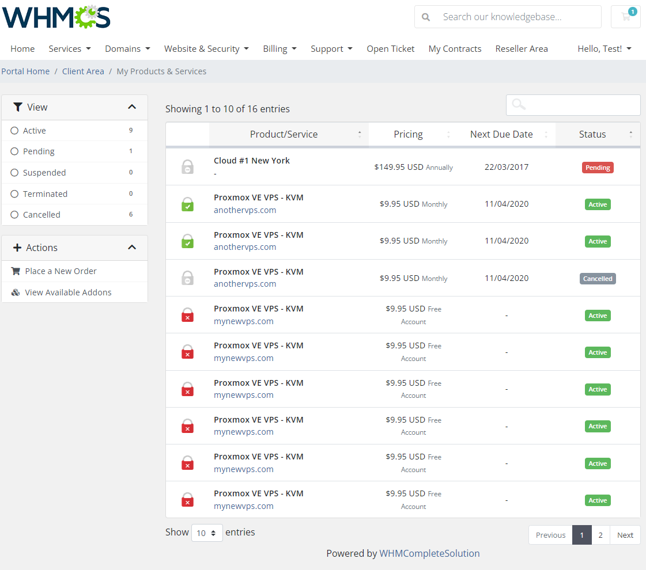The height and width of the screenshot is (570, 646).
Task: Open the Domains dropdown menu
Action: (127, 48)
